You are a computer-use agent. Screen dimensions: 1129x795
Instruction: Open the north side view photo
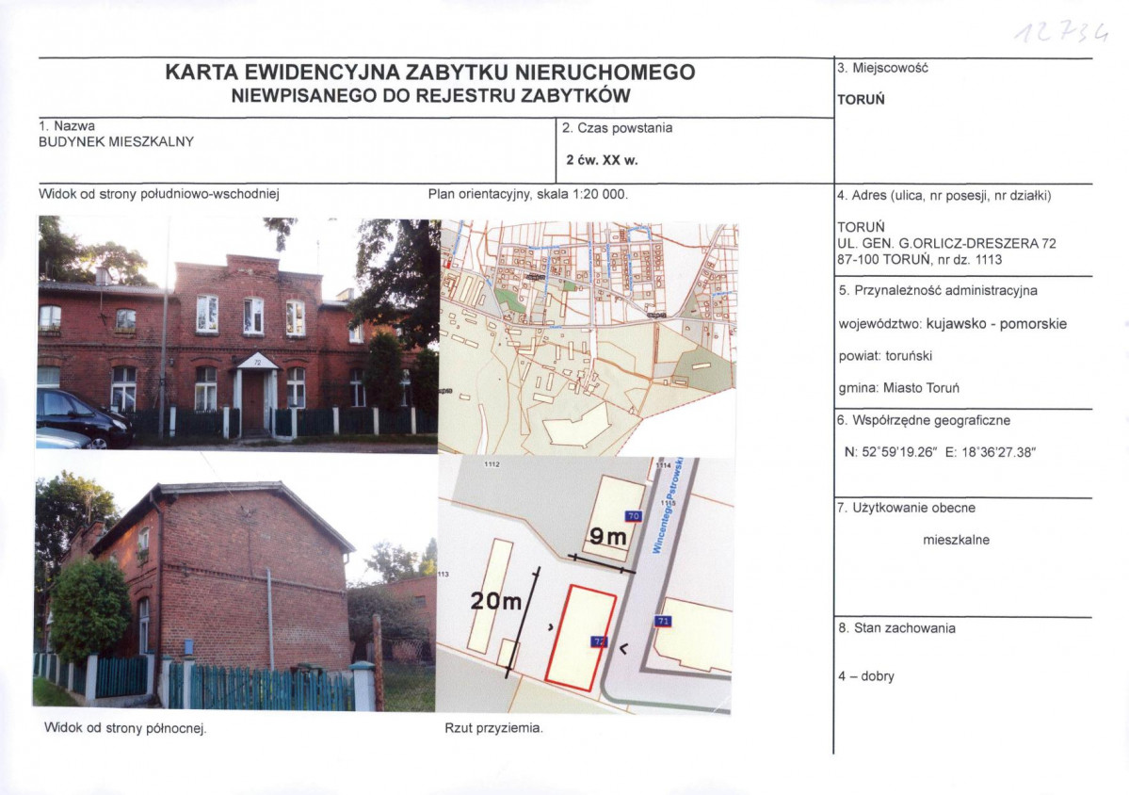[234, 594]
